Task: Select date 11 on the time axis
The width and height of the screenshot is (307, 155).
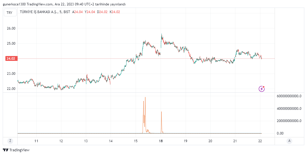Action: (x=36, y=141)
